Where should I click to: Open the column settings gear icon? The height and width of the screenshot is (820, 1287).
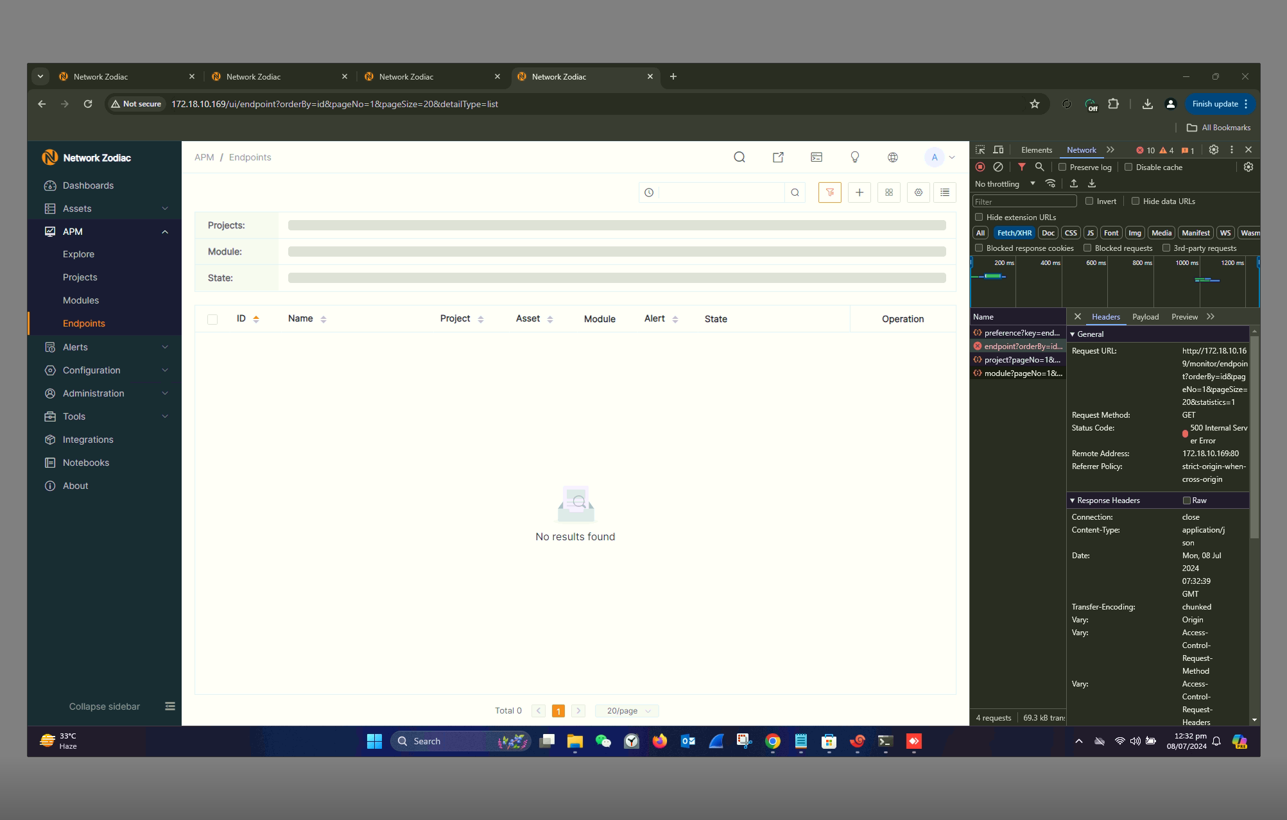[x=918, y=192]
